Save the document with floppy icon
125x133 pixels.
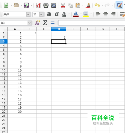[26, 5]
